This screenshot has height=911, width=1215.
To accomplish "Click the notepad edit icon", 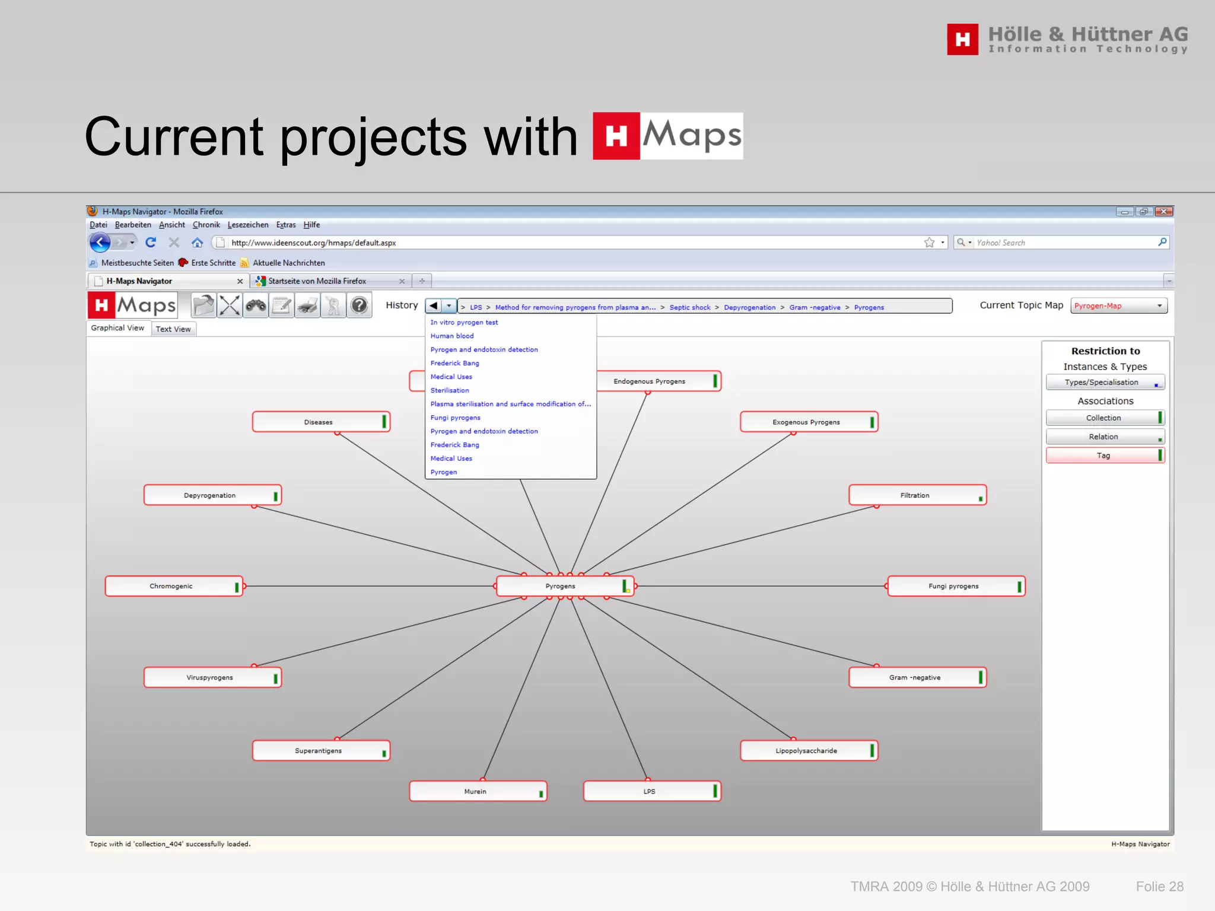I will pyautogui.click(x=282, y=306).
